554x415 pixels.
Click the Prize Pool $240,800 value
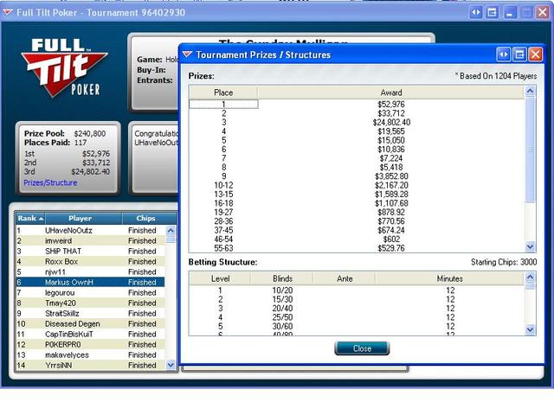click(x=90, y=134)
